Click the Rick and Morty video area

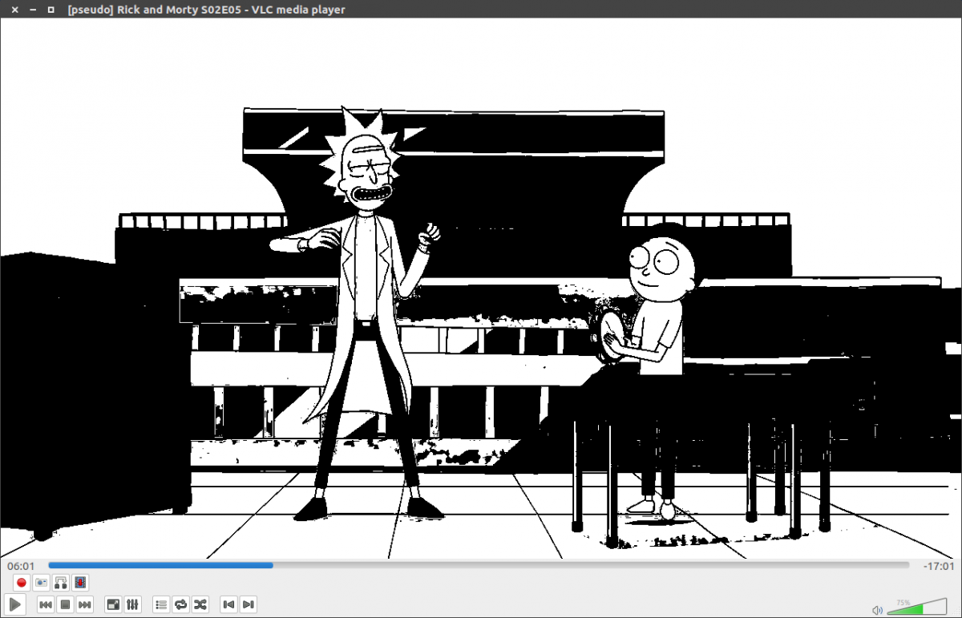[481, 289]
